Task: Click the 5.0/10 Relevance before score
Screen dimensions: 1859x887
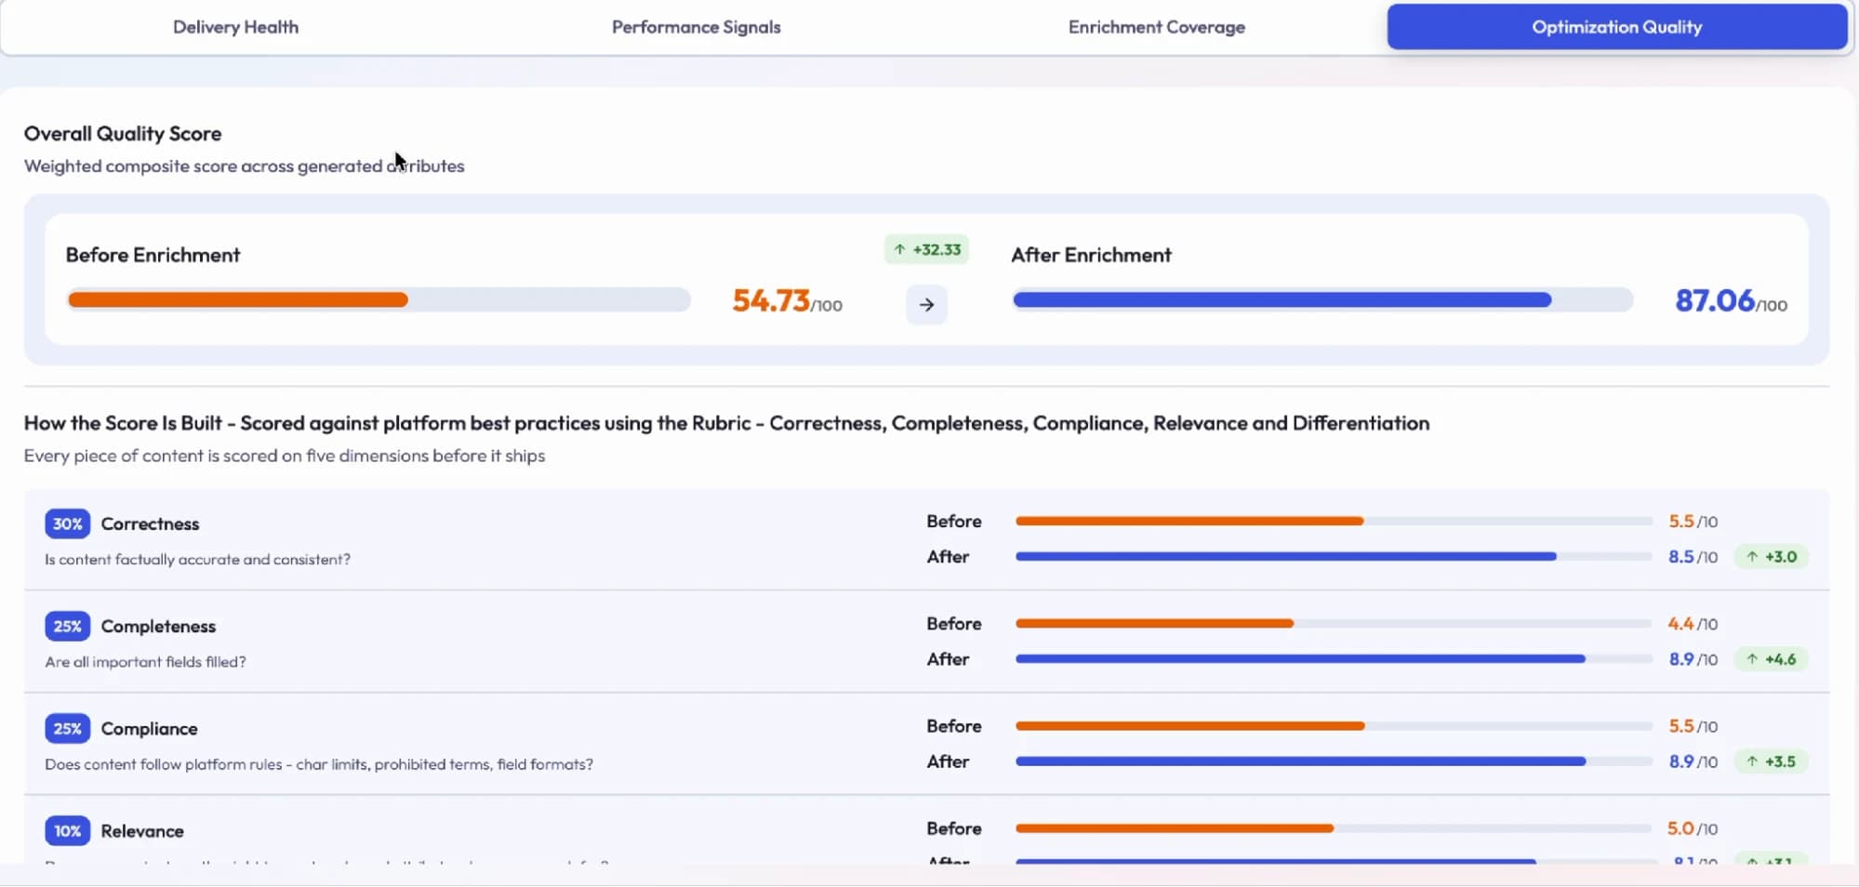Action: click(x=1693, y=828)
